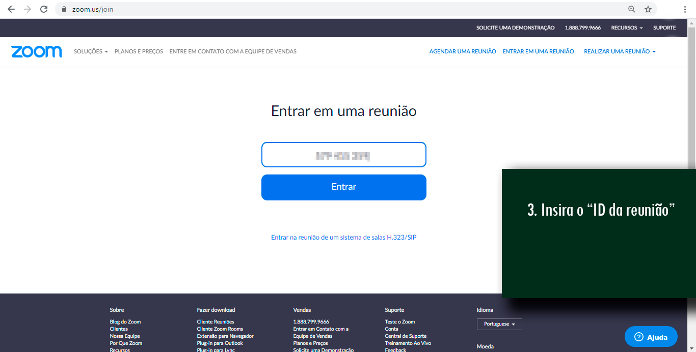Click the Zoom logo
Image resolution: width=696 pixels, height=352 pixels.
click(36, 51)
